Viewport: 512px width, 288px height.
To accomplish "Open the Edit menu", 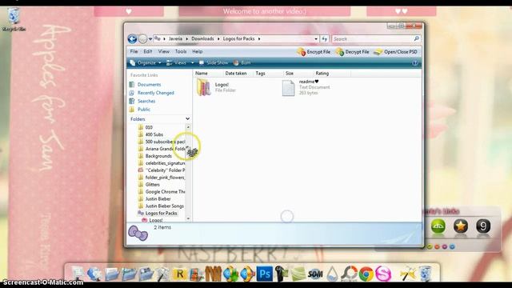I will pos(147,51).
